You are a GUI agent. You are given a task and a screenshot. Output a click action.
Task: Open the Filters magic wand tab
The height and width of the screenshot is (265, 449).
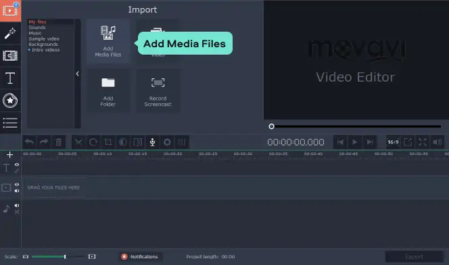point(10,33)
